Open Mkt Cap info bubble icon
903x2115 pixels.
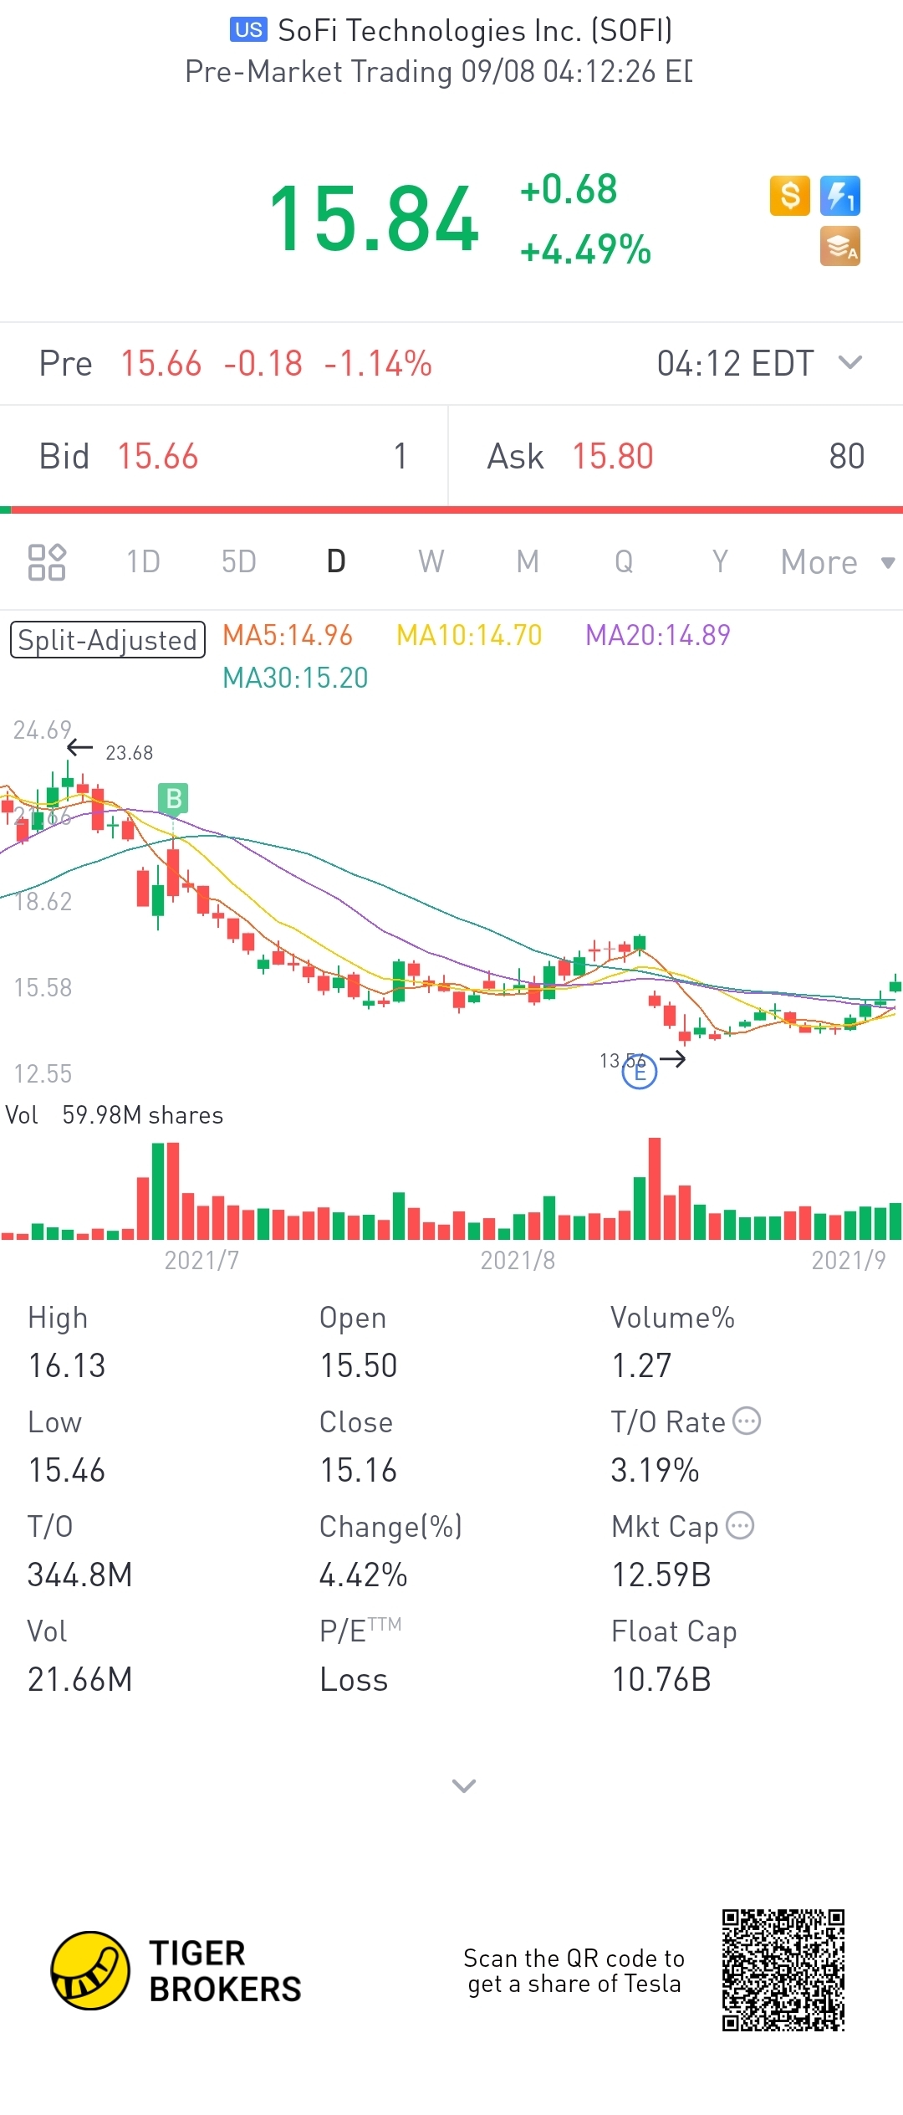[740, 1525]
